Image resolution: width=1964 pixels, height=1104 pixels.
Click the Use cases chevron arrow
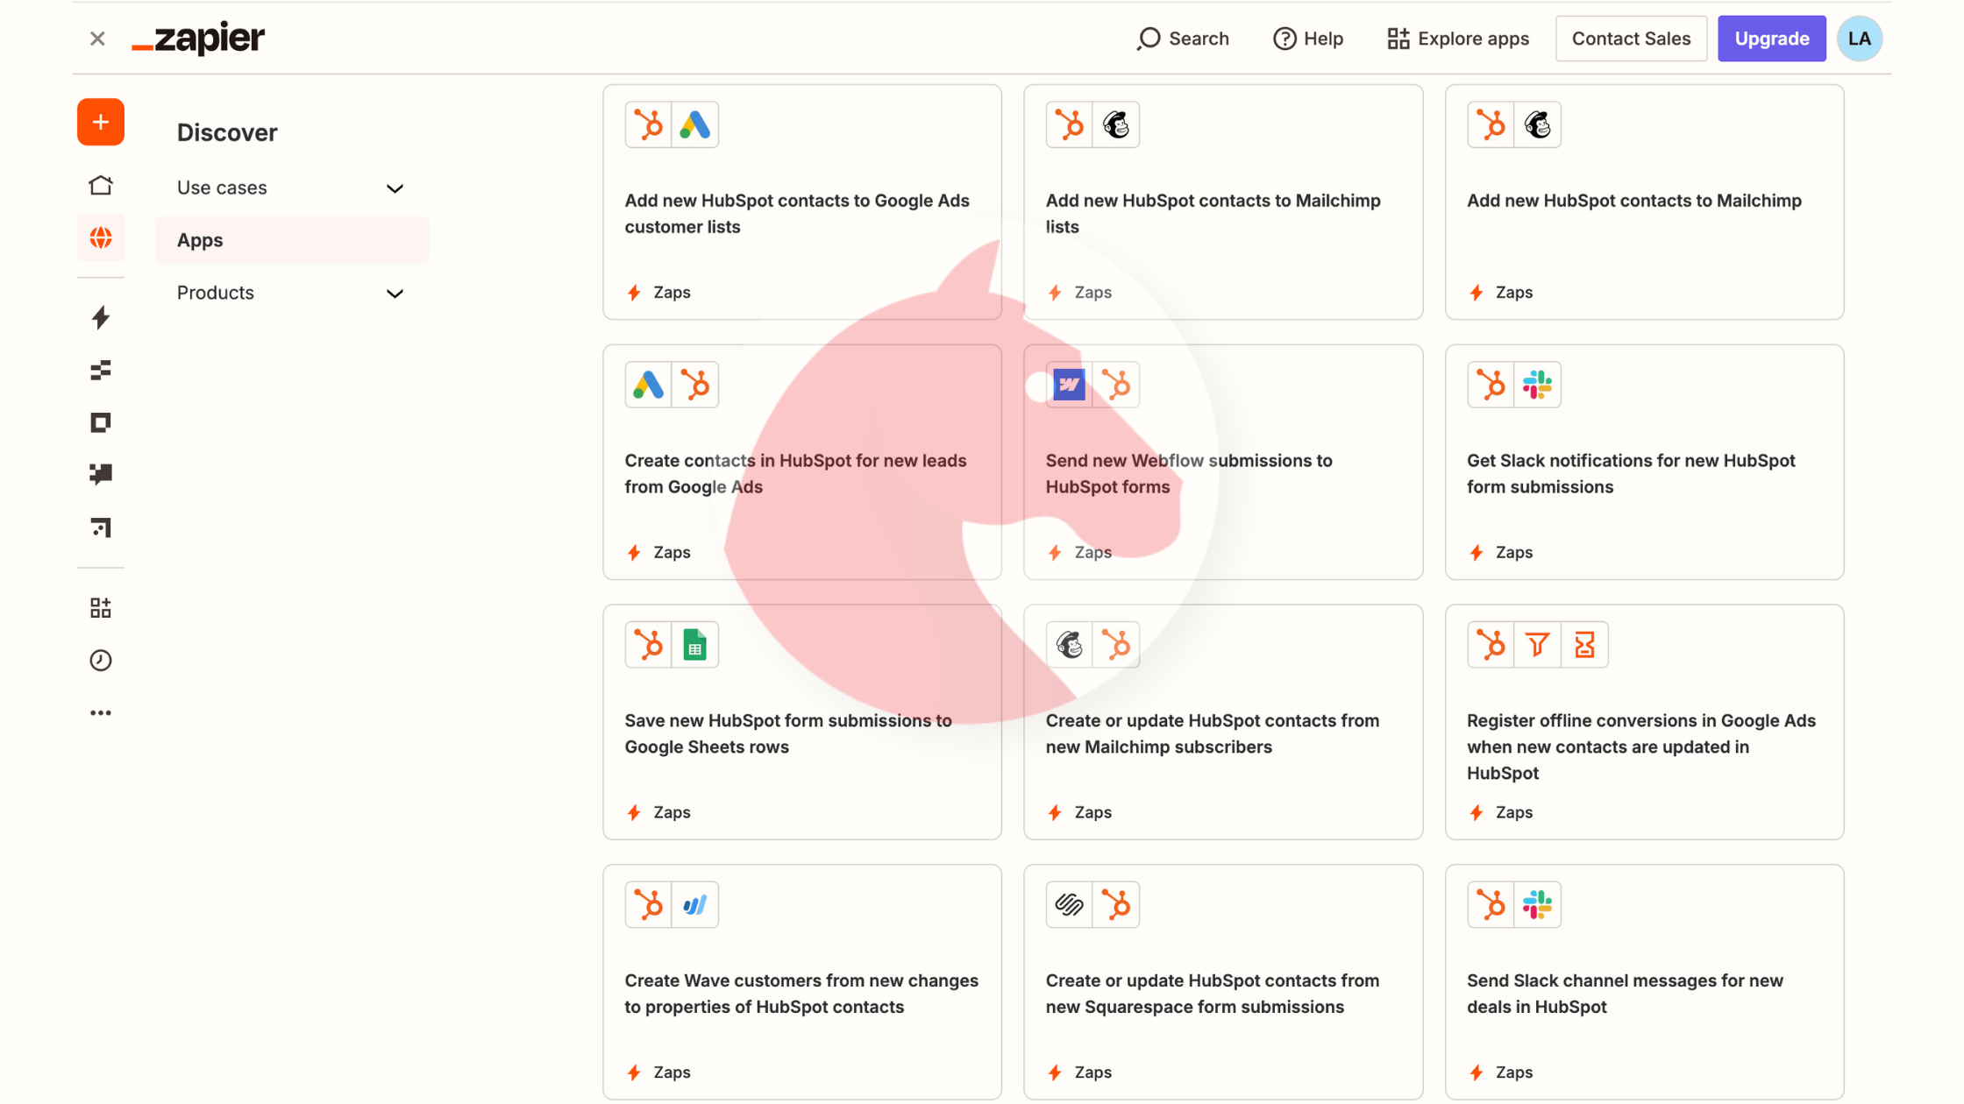click(x=395, y=188)
